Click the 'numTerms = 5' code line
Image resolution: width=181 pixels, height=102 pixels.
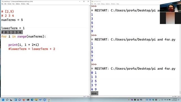[x=12, y=20]
